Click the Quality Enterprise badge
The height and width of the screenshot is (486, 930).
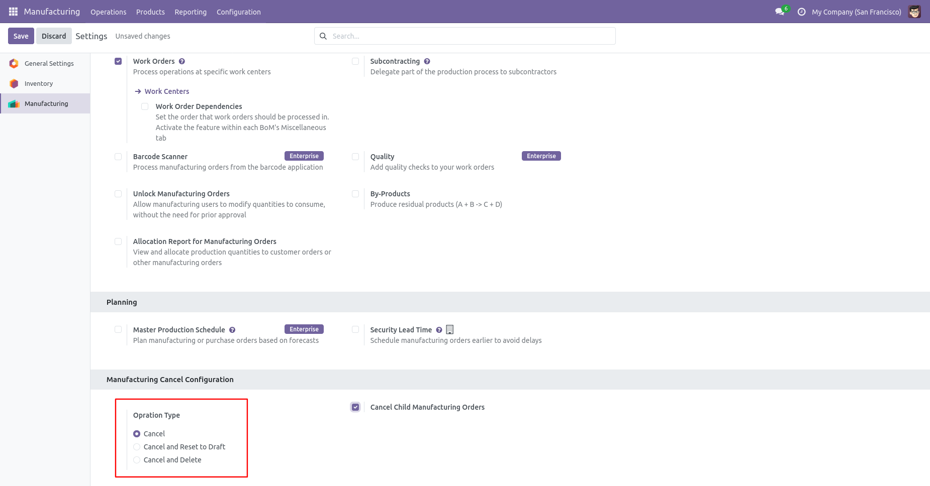541,156
